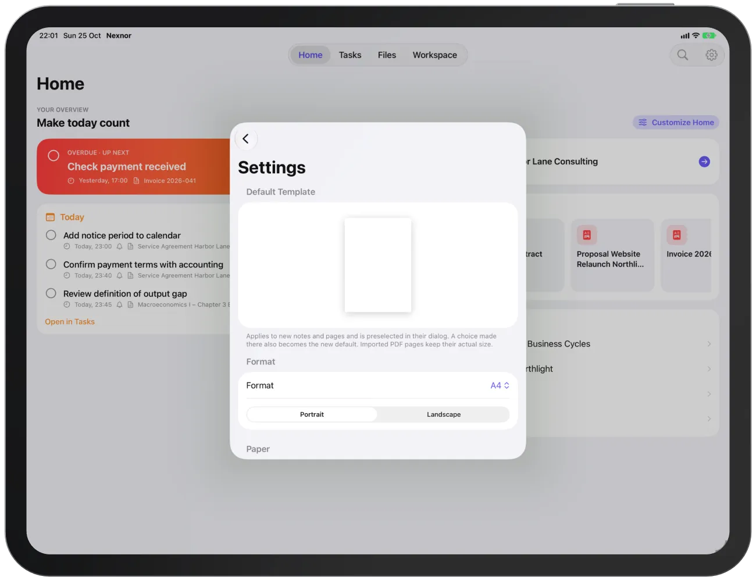Open the Invoice 2026 PDF icon
Image resolution: width=756 pixels, height=580 pixels.
point(676,235)
